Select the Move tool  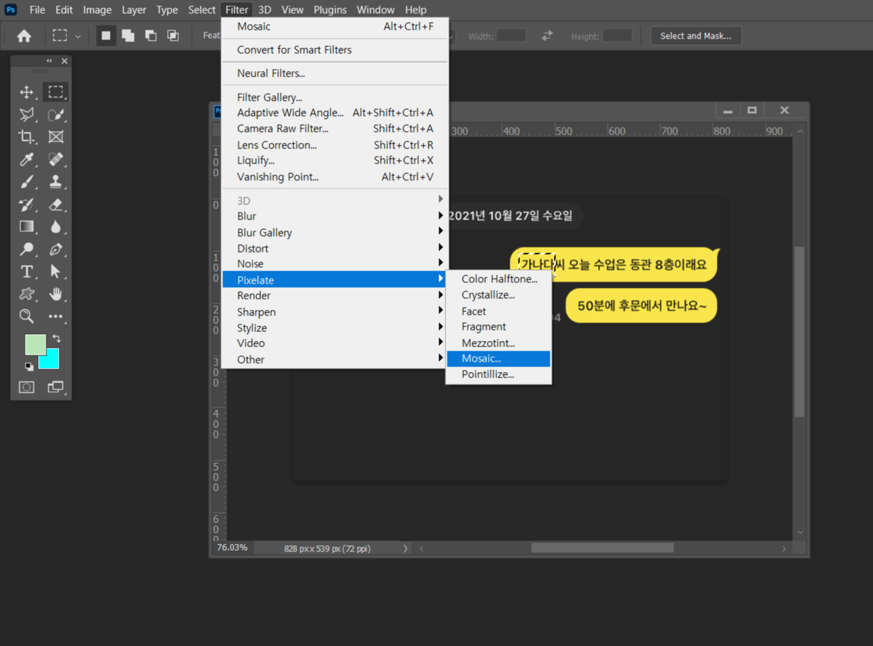[27, 92]
